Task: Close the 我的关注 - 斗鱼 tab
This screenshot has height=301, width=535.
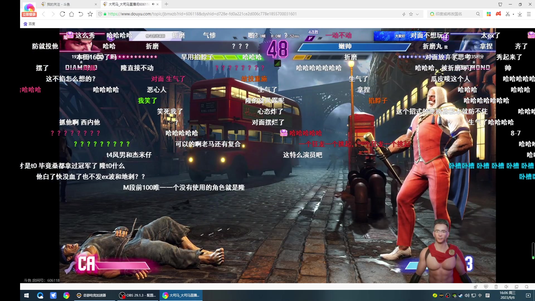Action: pyautogui.click(x=96, y=4)
